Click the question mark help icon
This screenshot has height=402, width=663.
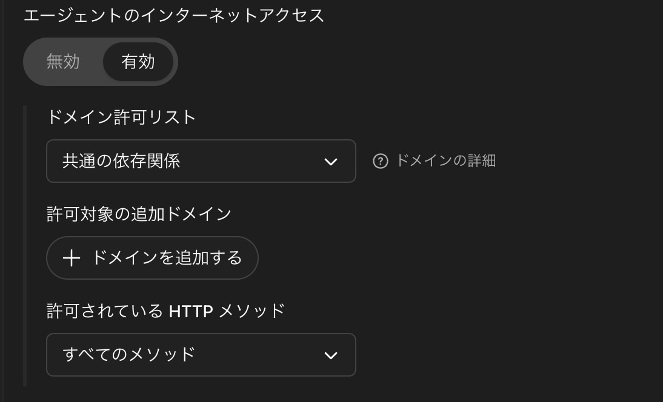tap(380, 161)
